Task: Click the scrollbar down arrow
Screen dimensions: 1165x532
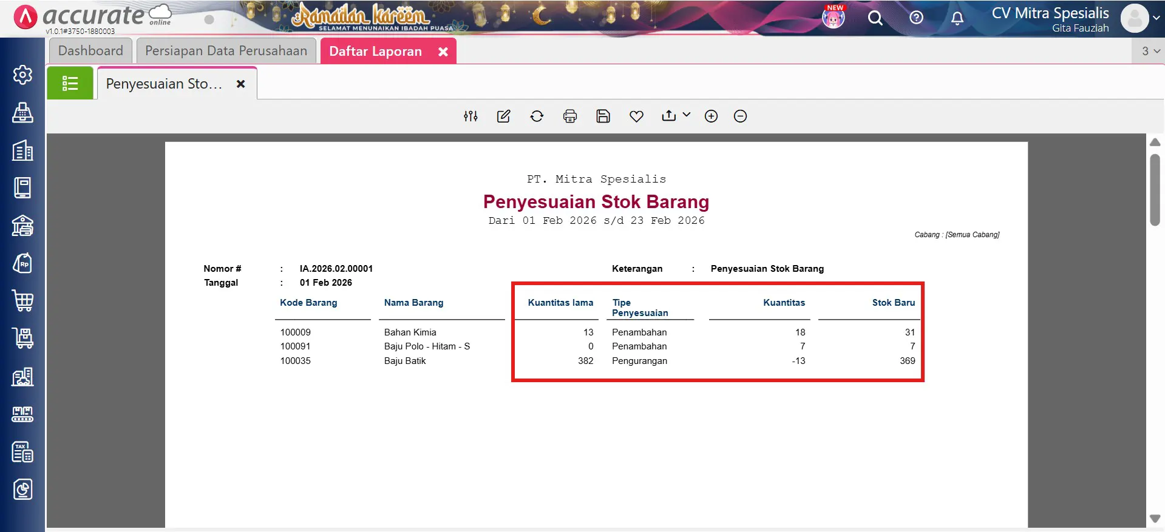Action: (x=1155, y=519)
